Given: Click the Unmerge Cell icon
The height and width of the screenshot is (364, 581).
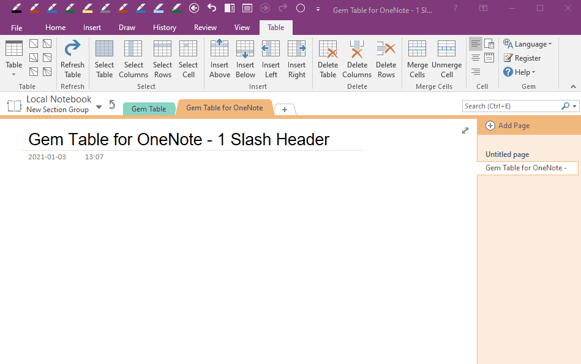Looking at the screenshot, I should coord(446,58).
